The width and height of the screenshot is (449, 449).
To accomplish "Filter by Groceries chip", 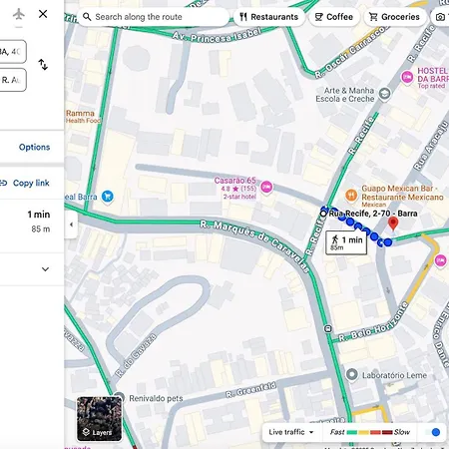I will tap(395, 17).
